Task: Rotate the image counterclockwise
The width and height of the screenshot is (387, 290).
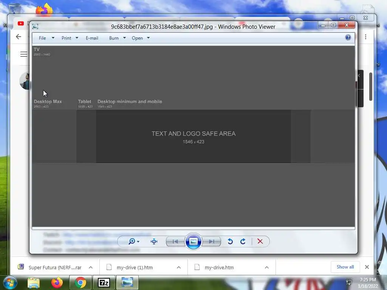Action: coord(230,241)
